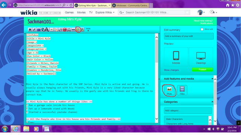The width and height of the screenshot is (241, 135).
Task: Open browser favorites star icon
Action: pyautogui.click(x=233, y=5)
